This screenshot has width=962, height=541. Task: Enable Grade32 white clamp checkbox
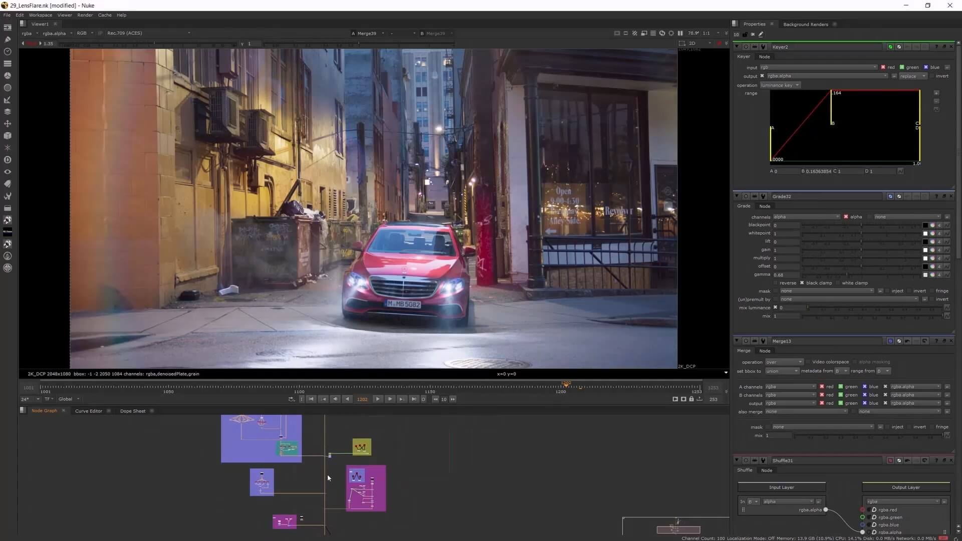tap(838, 283)
